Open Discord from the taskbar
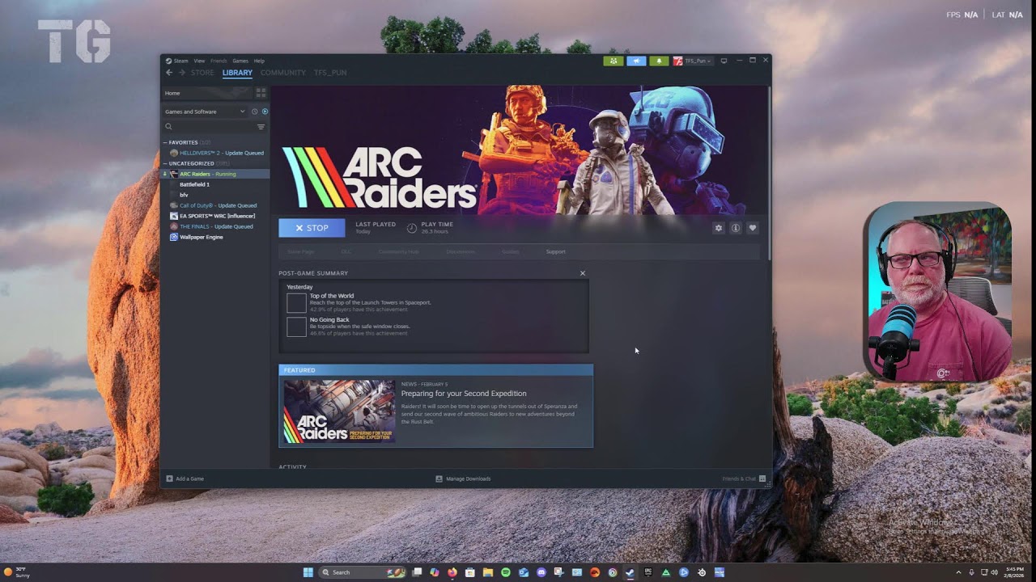Screen dimensions: 1036x582 tap(541, 572)
